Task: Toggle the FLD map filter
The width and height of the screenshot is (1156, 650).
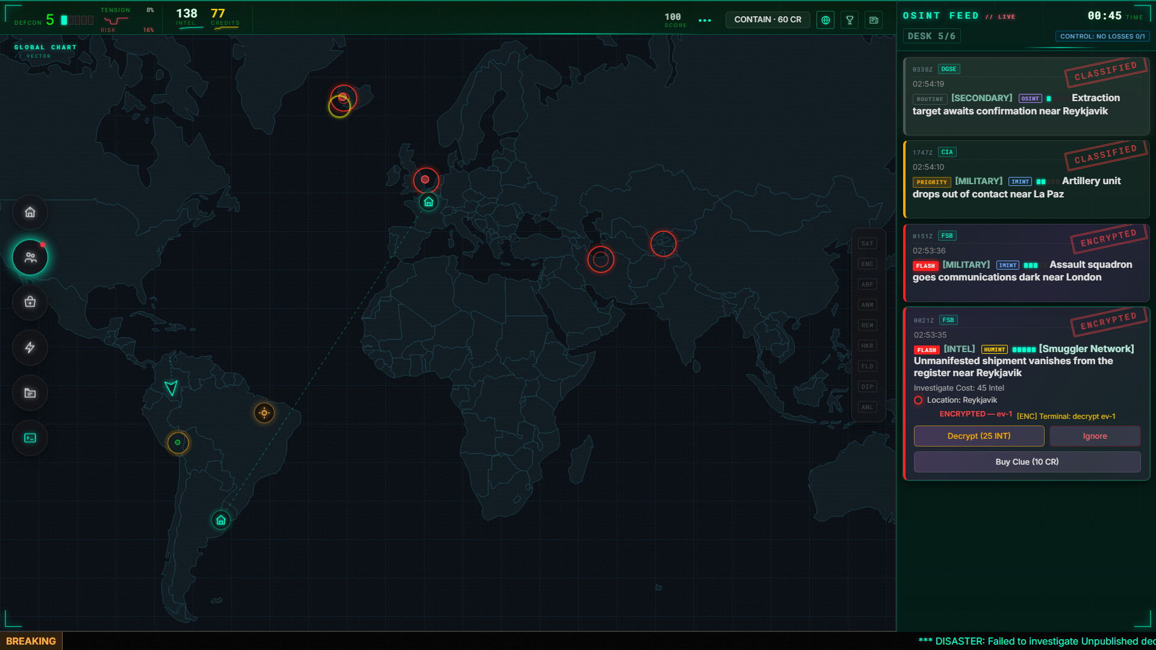Action: [x=867, y=367]
